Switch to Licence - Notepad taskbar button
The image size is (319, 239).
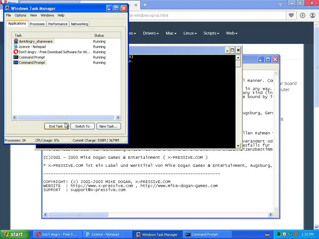108,234
